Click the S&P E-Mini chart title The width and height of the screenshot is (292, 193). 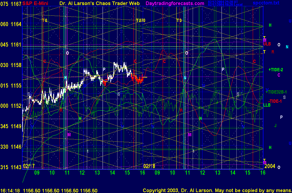tap(35, 3)
